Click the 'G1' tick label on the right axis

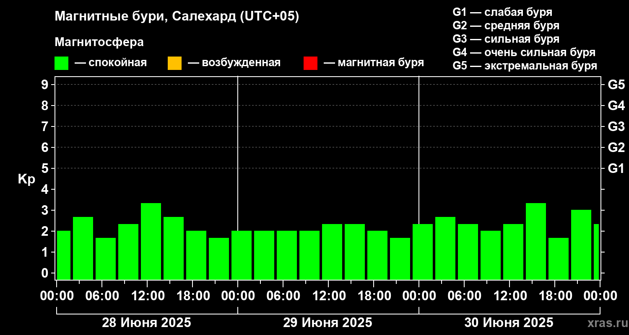(616, 168)
